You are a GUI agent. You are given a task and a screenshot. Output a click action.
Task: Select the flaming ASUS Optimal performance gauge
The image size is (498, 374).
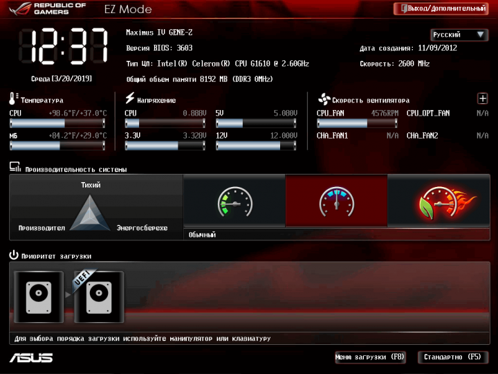point(439,201)
